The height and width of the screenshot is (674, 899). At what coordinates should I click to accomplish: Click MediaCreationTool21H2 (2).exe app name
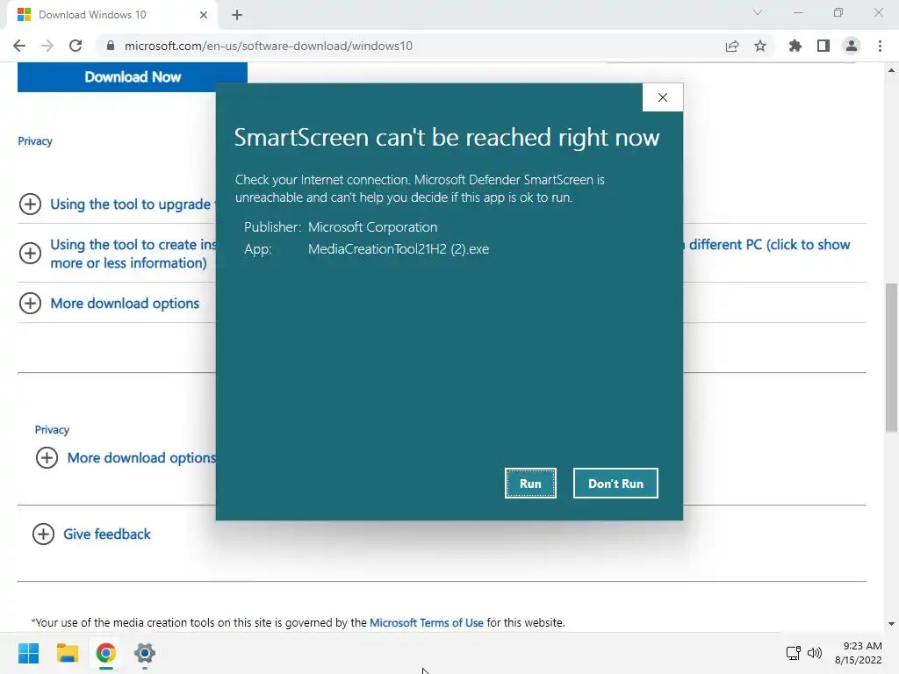(x=399, y=249)
